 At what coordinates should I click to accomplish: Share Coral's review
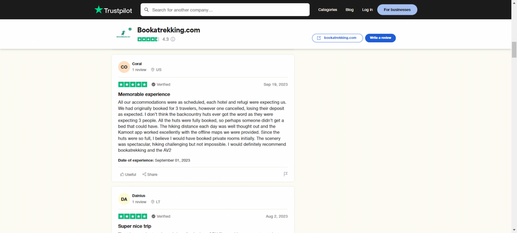point(150,175)
